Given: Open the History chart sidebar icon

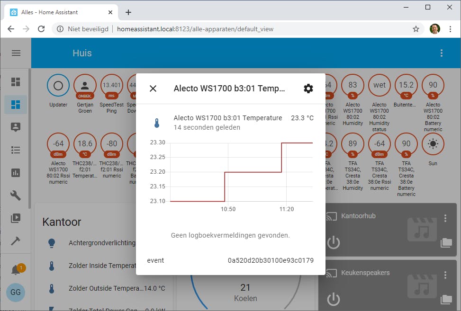Looking at the screenshot, I should (16, 173).
